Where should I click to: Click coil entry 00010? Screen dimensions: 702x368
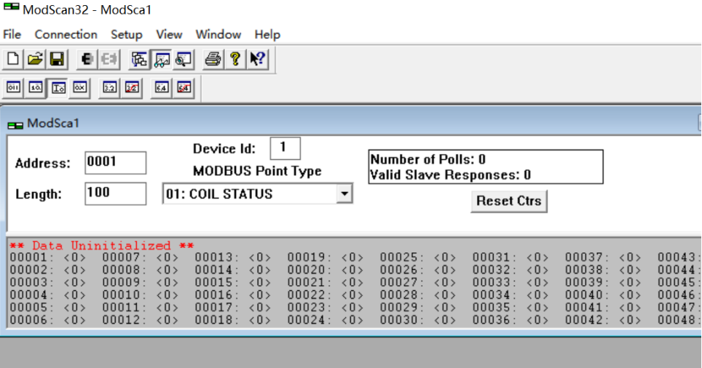point(140,295)
